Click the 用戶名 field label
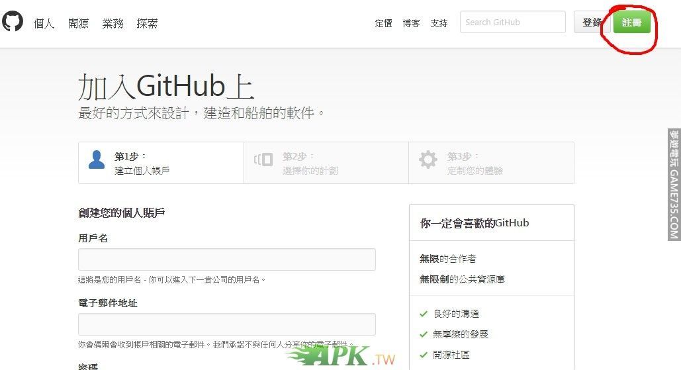 [x=93, y=238]
